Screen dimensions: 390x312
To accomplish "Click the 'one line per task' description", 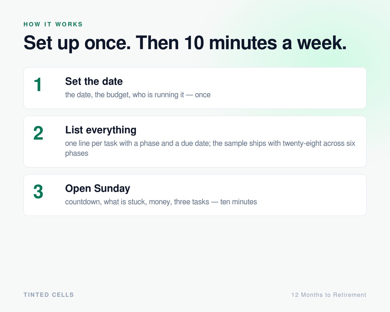I will click(x=210, y=148).
